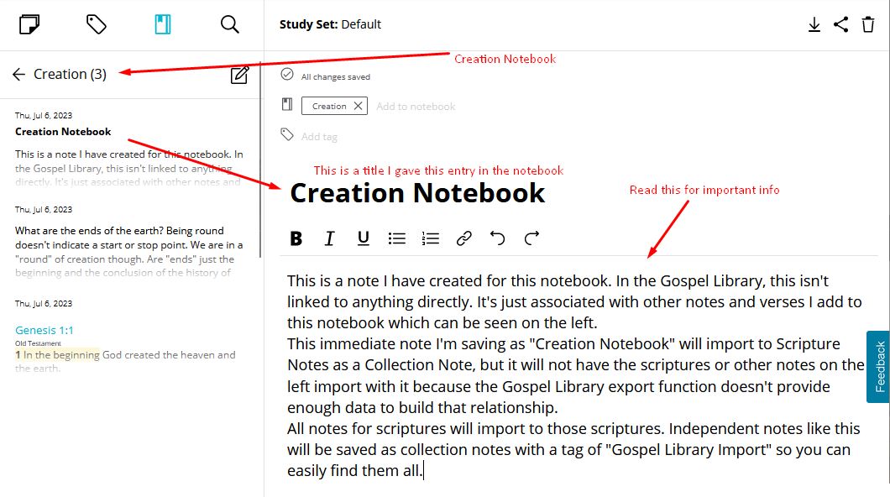Open the Tags tab icon
Viewport: 890px width, 497px height.
(97, 24)
